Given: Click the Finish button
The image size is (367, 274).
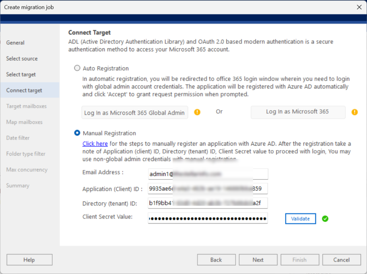Looking at the screenshot, I should point(300,260).
